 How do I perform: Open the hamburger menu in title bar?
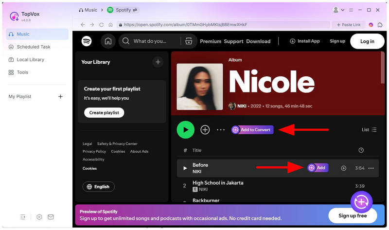coord(351,10)
